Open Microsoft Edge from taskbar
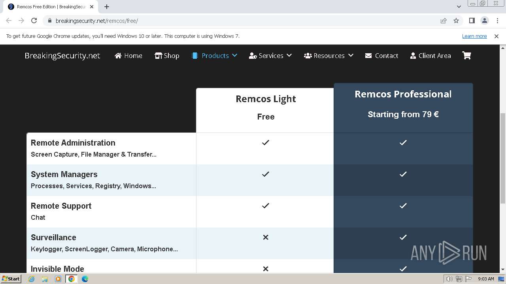 (85, 279)
